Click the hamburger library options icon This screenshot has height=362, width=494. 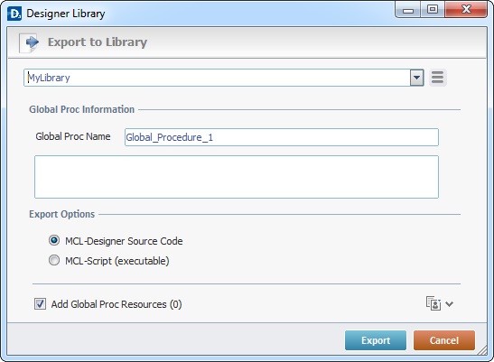438,78
